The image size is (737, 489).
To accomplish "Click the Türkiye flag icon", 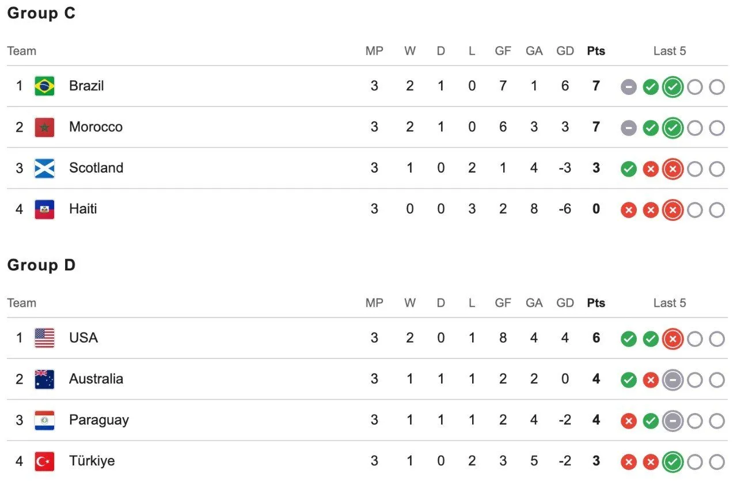I will [44, 461].
